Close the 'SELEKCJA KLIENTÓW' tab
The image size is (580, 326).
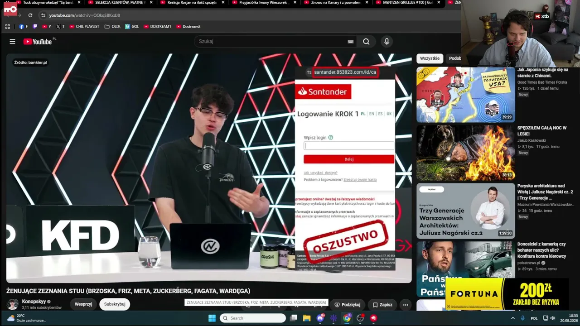[x=151, y=3]
